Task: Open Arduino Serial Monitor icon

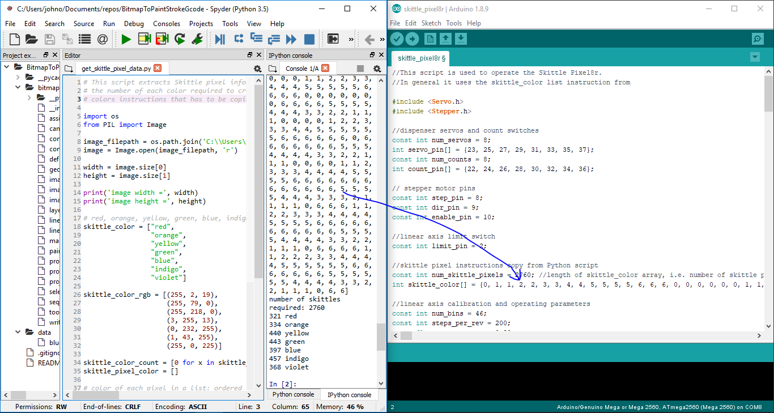Action: coord(758,39)
